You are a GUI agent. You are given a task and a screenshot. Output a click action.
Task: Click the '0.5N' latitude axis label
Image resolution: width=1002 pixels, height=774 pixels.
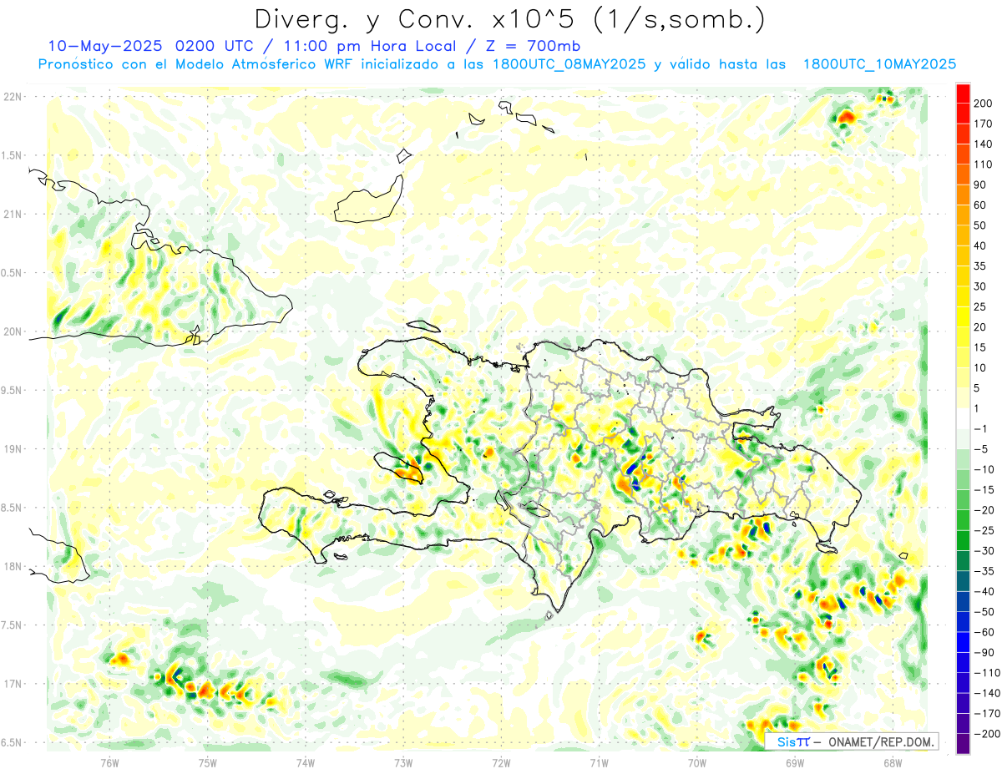(13, 272)
